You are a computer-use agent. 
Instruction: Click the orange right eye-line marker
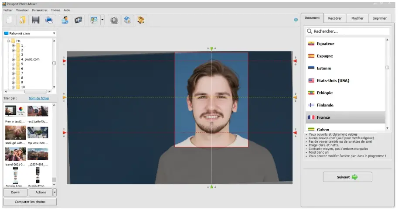point(295,97)
